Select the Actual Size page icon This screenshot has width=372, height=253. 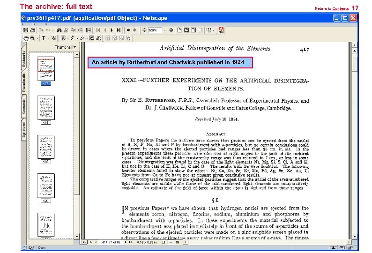coord(179,30)
